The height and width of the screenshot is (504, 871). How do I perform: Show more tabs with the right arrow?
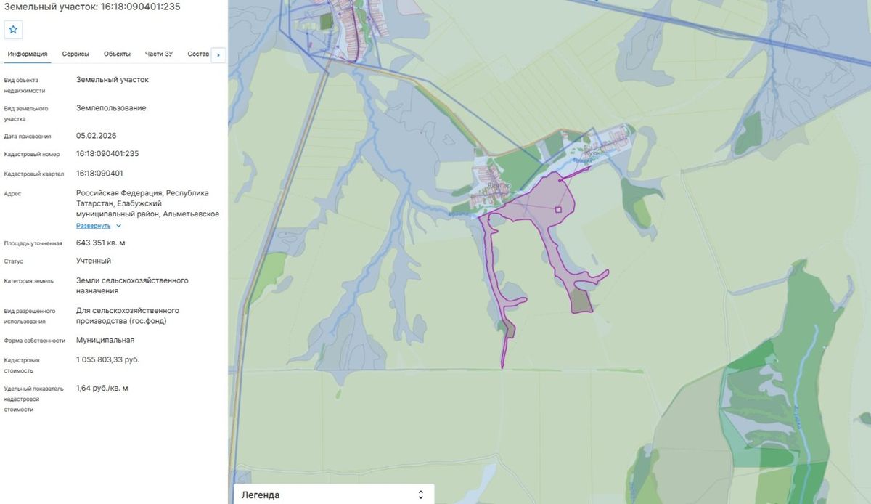tap(218, 54)
